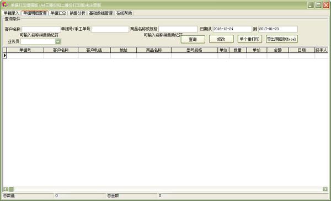Click the 单个重打印 button
Viewport: 331px width, 201px height.
[250, 39]
